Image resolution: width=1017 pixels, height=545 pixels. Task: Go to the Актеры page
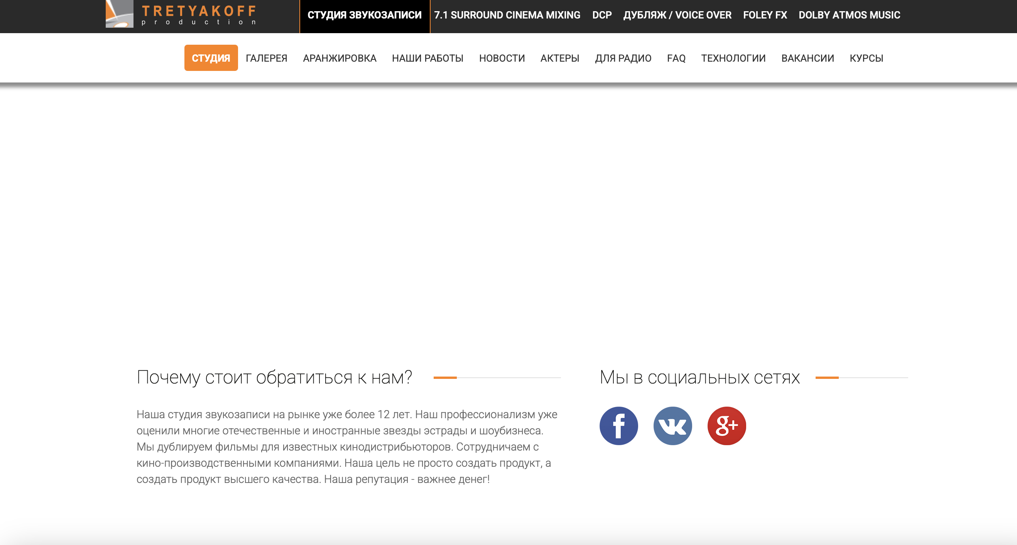pos(559,58)
